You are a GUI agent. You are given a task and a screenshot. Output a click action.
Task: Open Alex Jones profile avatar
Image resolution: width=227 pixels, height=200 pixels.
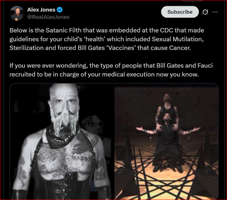(17, 14)
